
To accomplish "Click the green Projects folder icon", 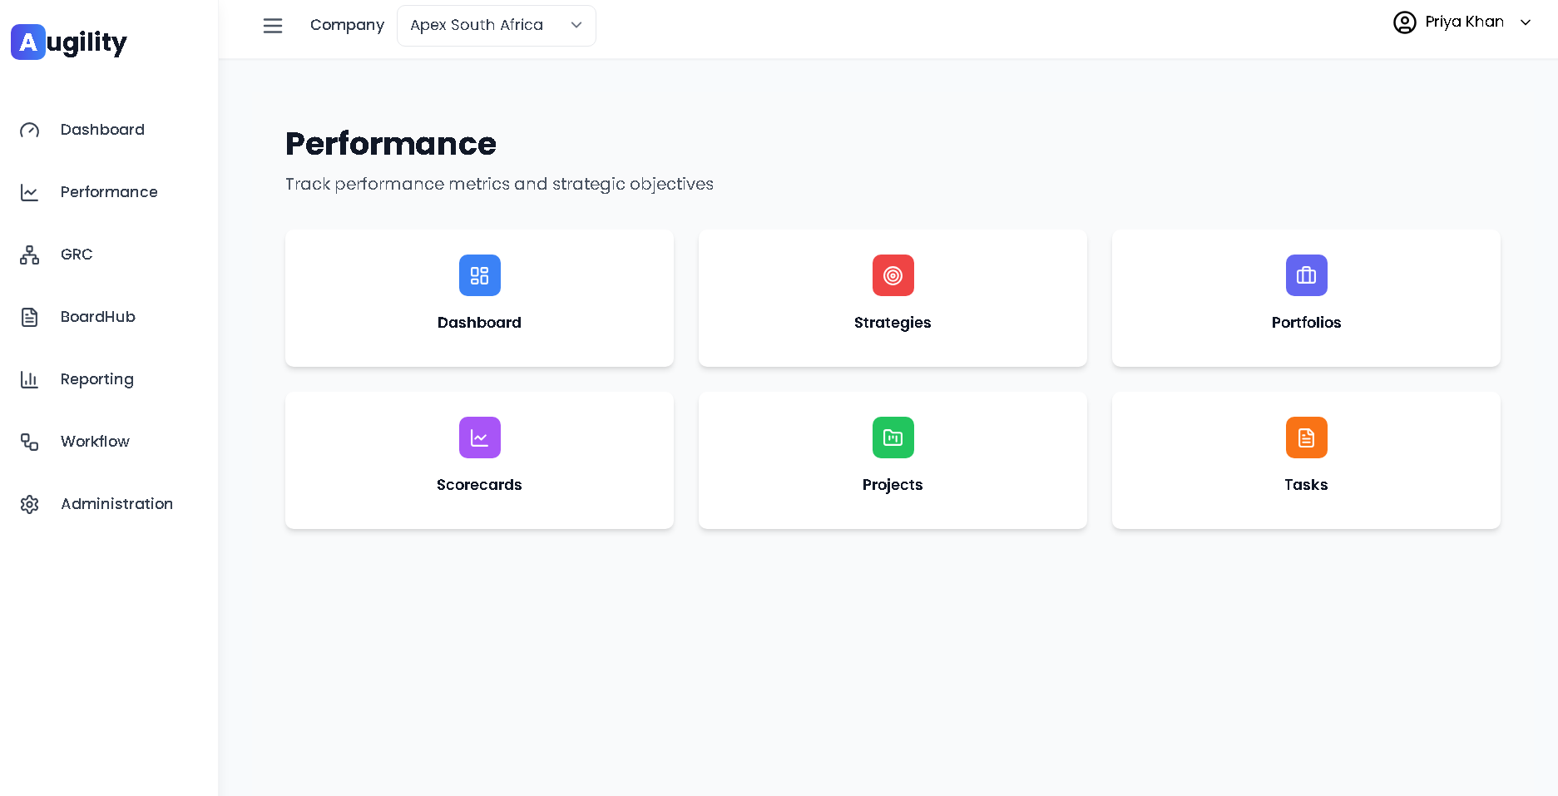I will coord(893,438).
